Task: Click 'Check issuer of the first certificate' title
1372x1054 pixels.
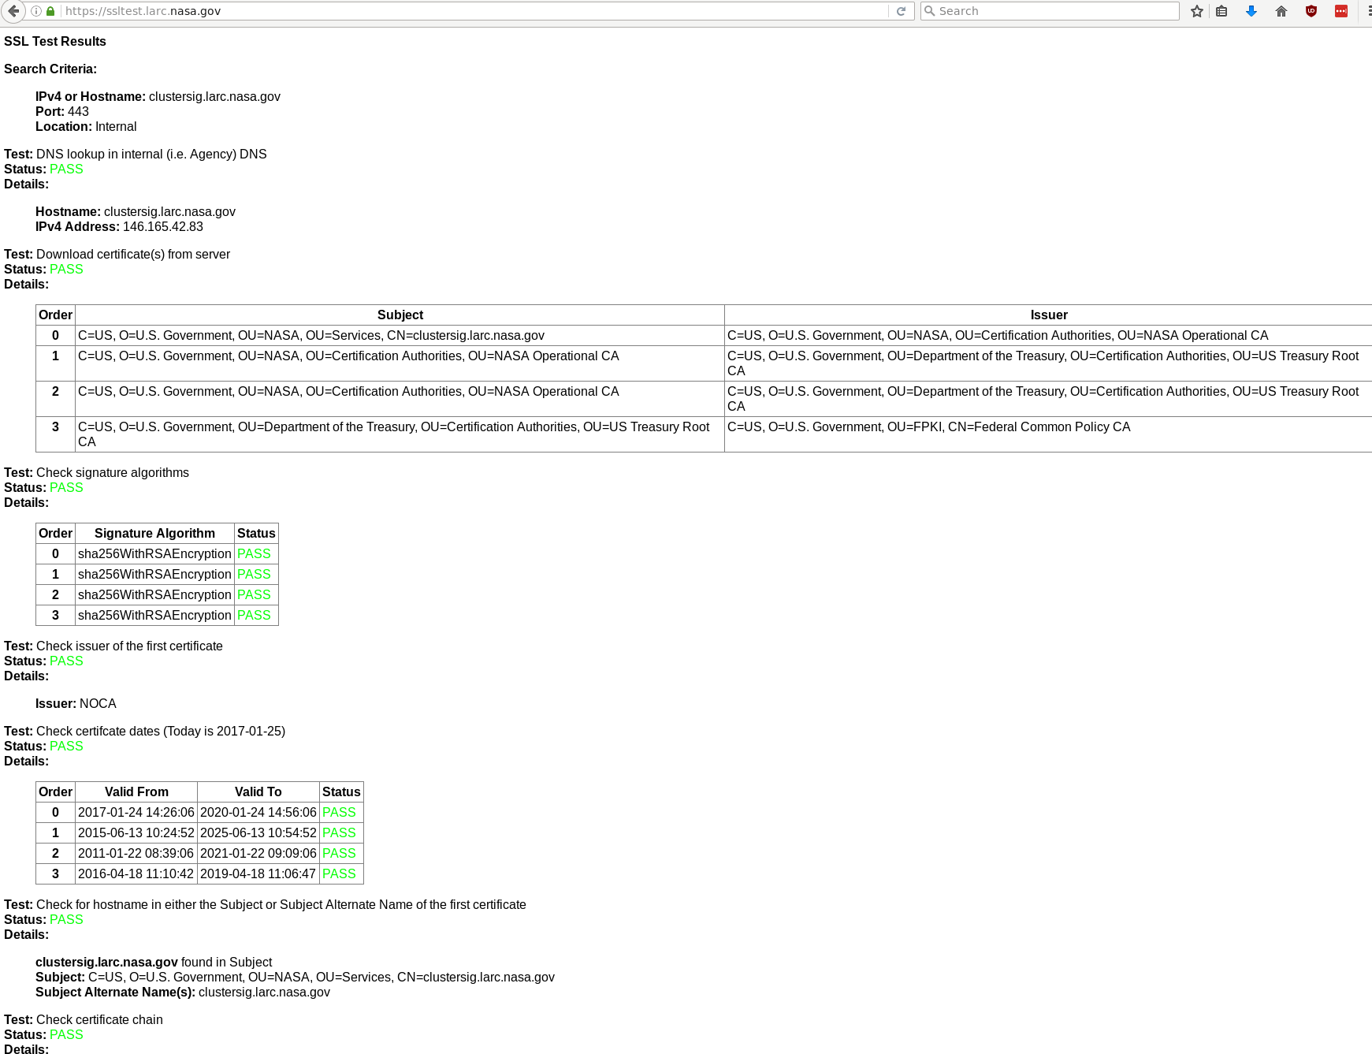Action: pos(129,646)
